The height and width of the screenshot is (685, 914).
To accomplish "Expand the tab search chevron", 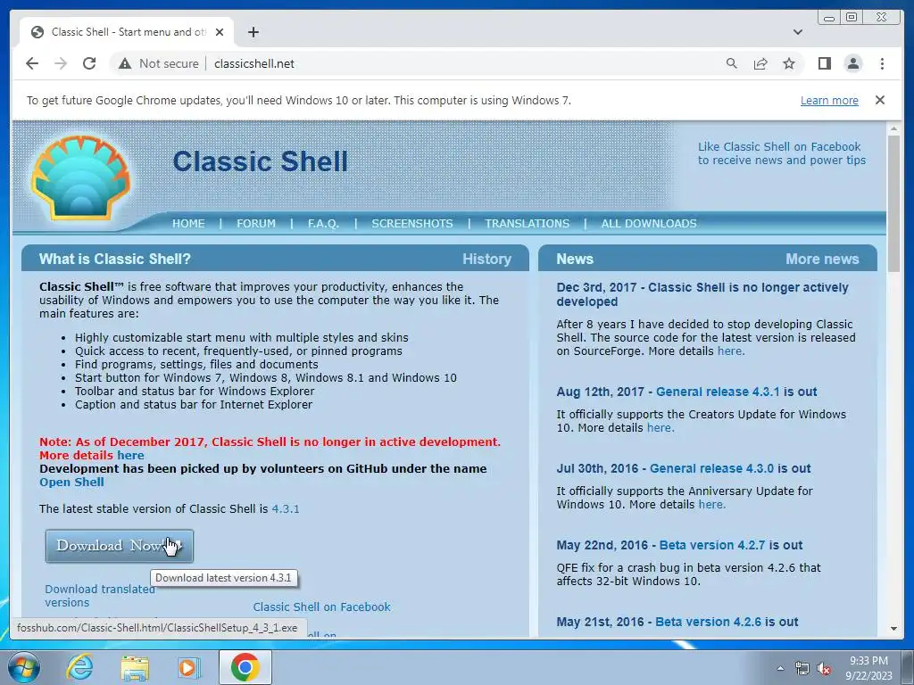I will pos(798,32).
